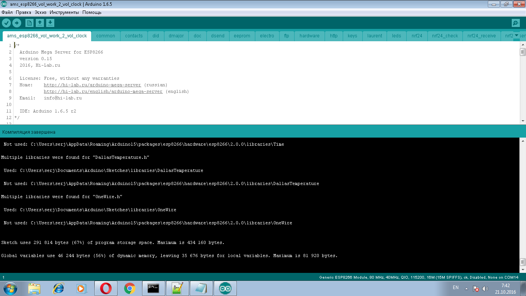
Task: Expand the sketch tabs dropdown arrow
Action: click(517, 35)
